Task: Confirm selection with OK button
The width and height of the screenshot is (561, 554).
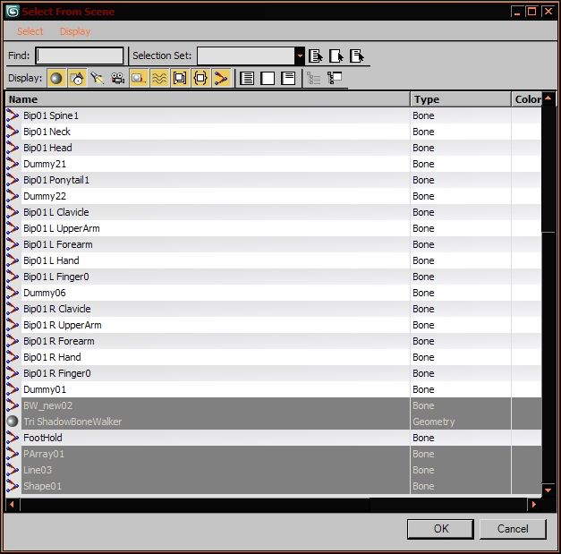Action: pos(440,529)
